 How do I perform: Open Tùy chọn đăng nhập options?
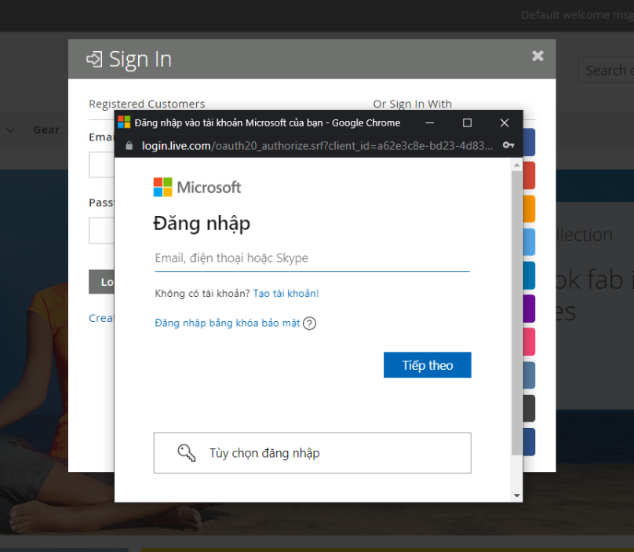(312, 453)
